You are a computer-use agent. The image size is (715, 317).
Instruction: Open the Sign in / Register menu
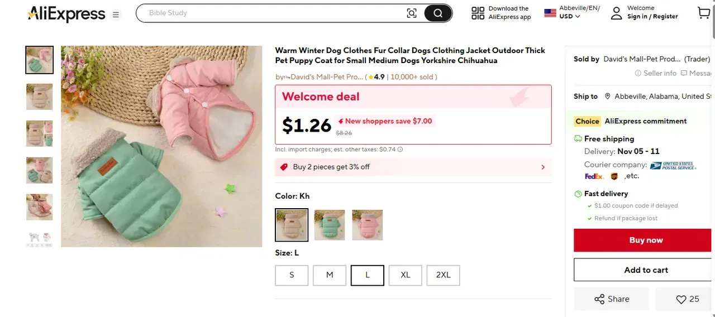coord(652,17)
